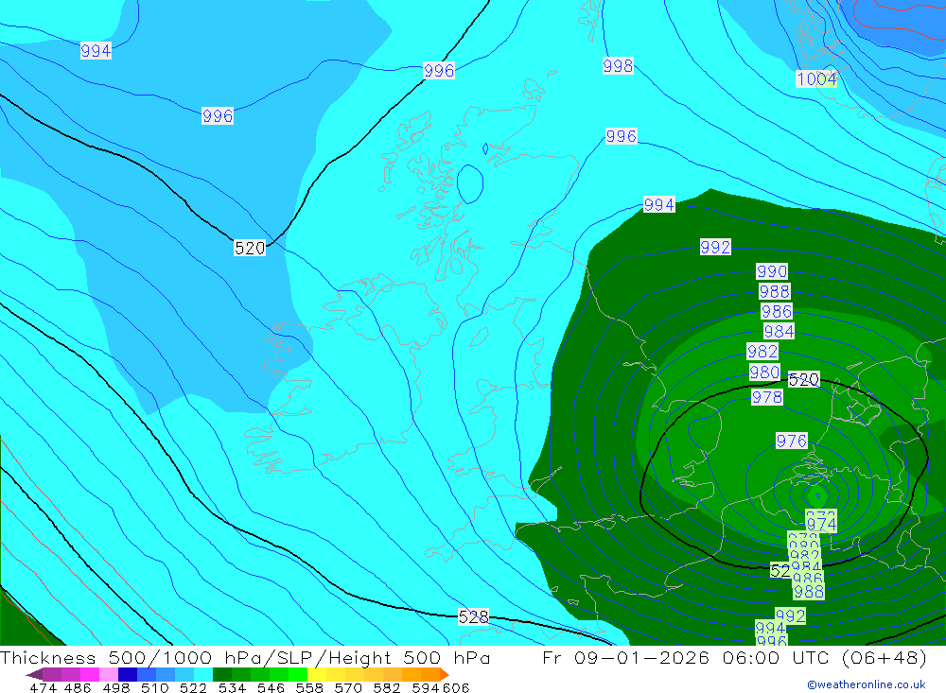Viewport: 946px width, 693px height.
Task: Click the 474 legend value
Action: [x=43, y=687]
